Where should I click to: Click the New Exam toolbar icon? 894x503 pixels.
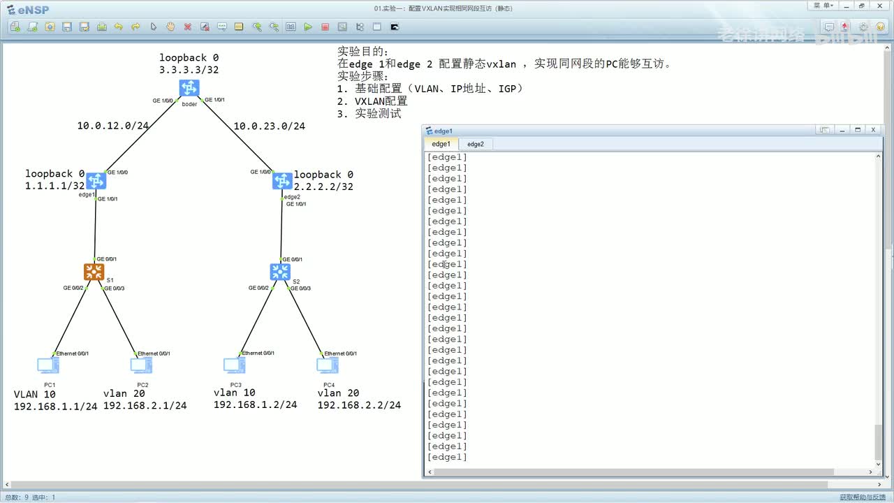click(32, 27)
